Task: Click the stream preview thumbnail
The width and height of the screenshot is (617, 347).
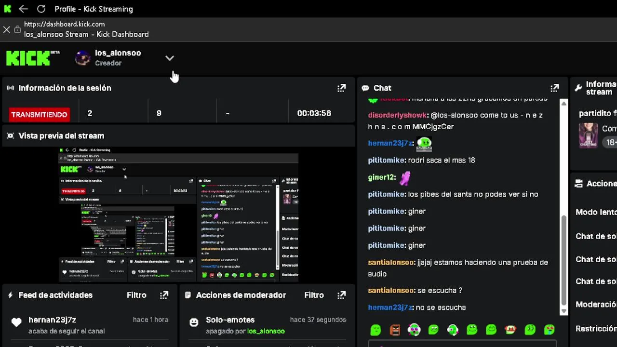Action: (178, 214)
